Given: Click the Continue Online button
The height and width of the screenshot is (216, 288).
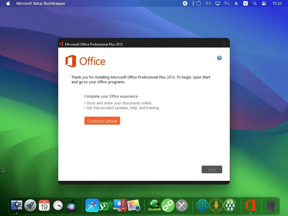Looking at the screenshot, I should pos(102,121).
